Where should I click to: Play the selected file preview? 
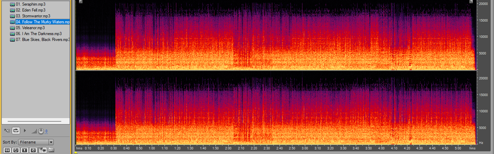coord(25,131)
